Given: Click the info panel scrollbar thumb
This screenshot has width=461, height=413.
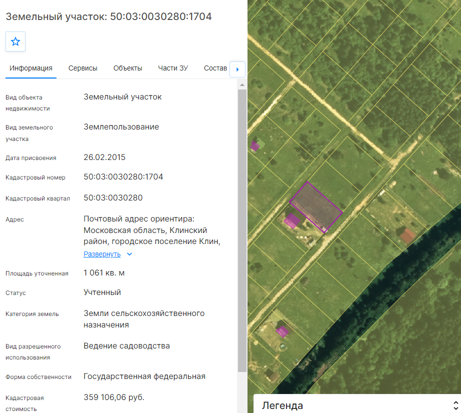Looking at the screenshot, I should [242, 231].
